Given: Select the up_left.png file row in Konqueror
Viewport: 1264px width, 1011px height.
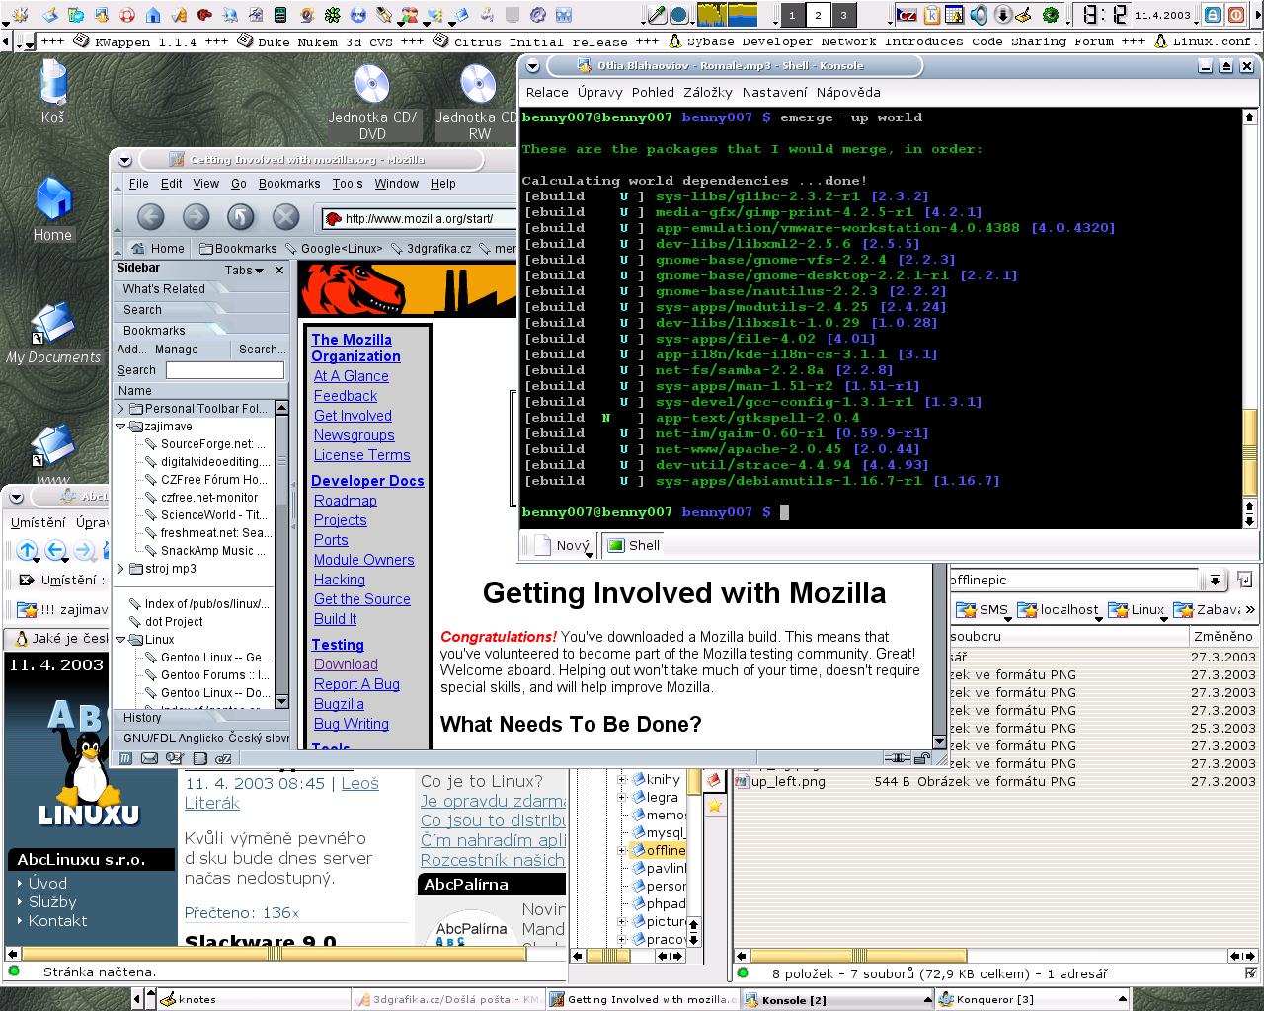Looking at the screenshot, I should point(995,781).
